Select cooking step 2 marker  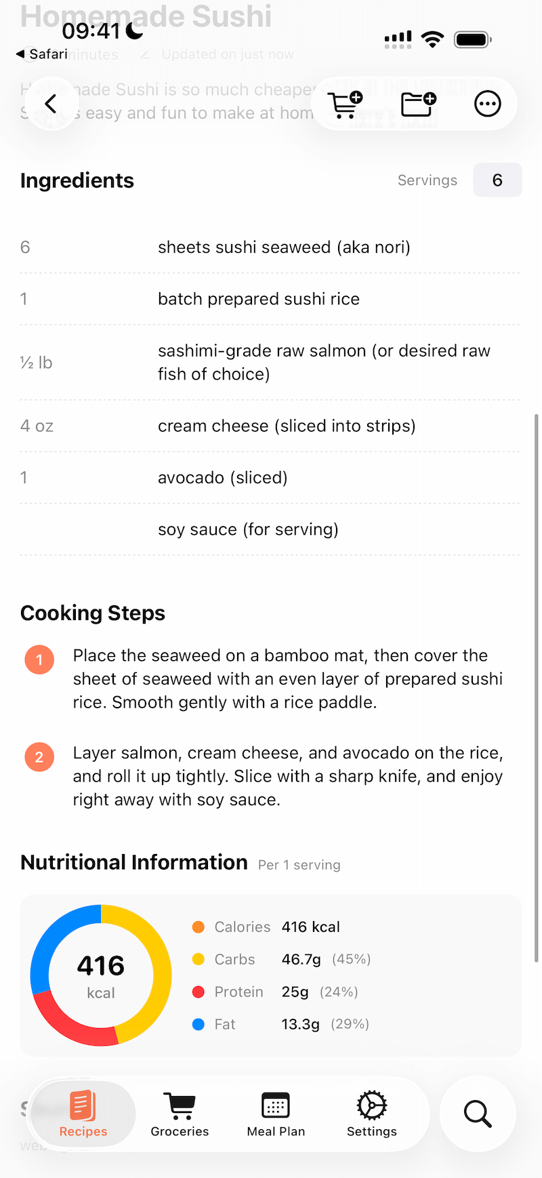pyautogui.click(x=39, y=756)
